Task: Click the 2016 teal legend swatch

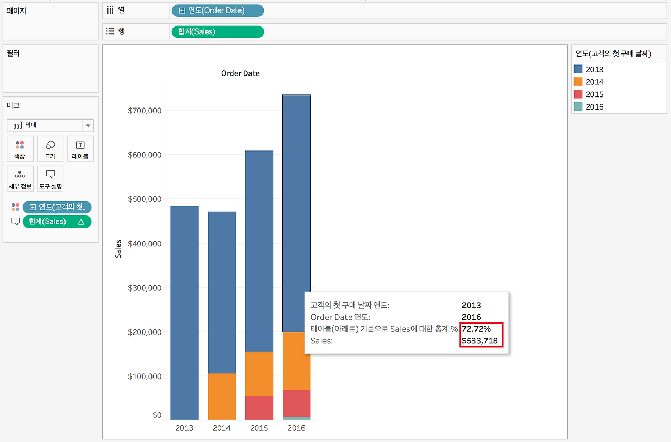Action: point(578,107)
